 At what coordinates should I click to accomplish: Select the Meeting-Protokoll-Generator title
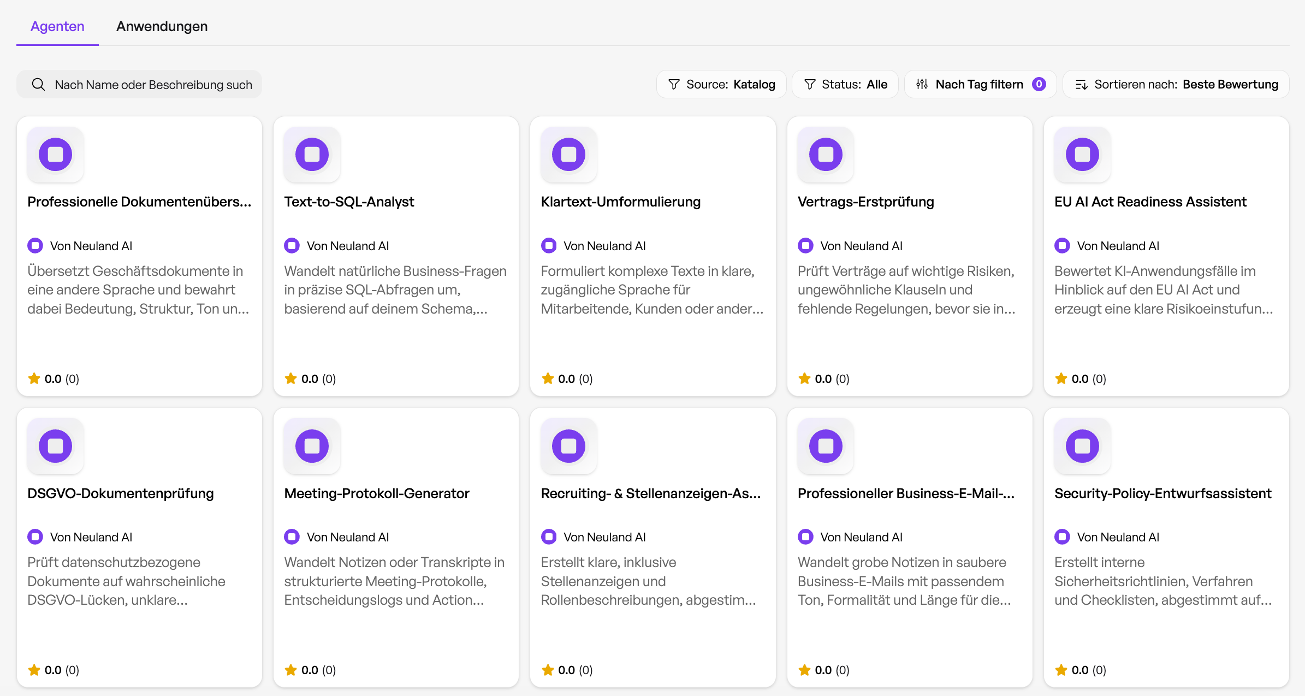pyautogui.click(x=377, y=493)
